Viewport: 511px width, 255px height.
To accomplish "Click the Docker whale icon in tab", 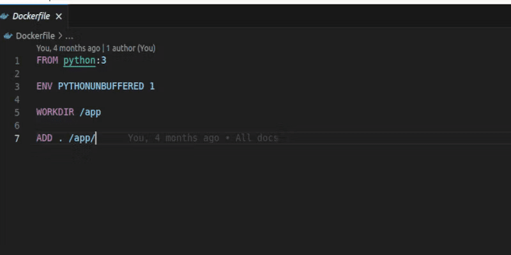I will pyautogui.click(x=4, y=17).
